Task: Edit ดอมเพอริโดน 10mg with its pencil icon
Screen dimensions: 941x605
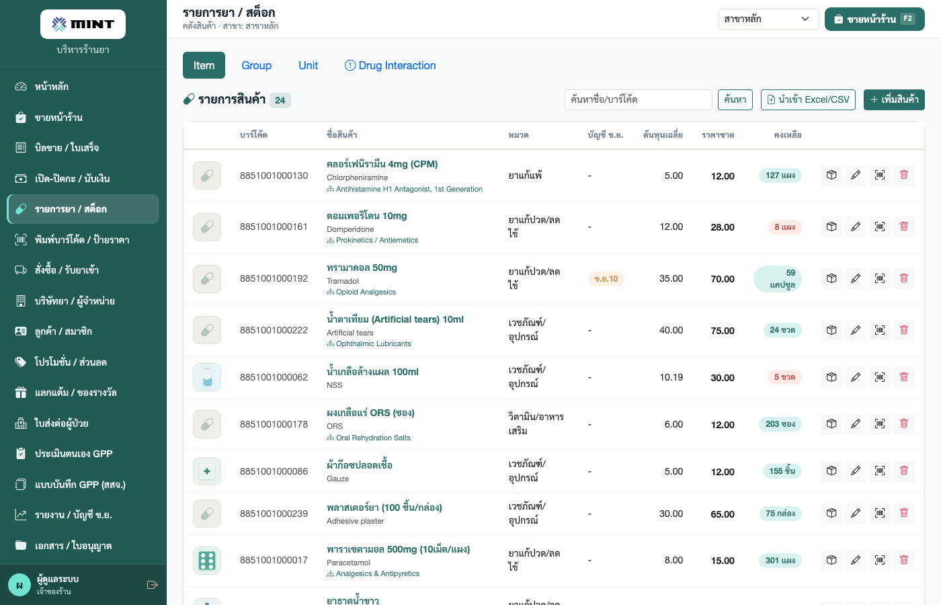Action: (x=856, y=227)
